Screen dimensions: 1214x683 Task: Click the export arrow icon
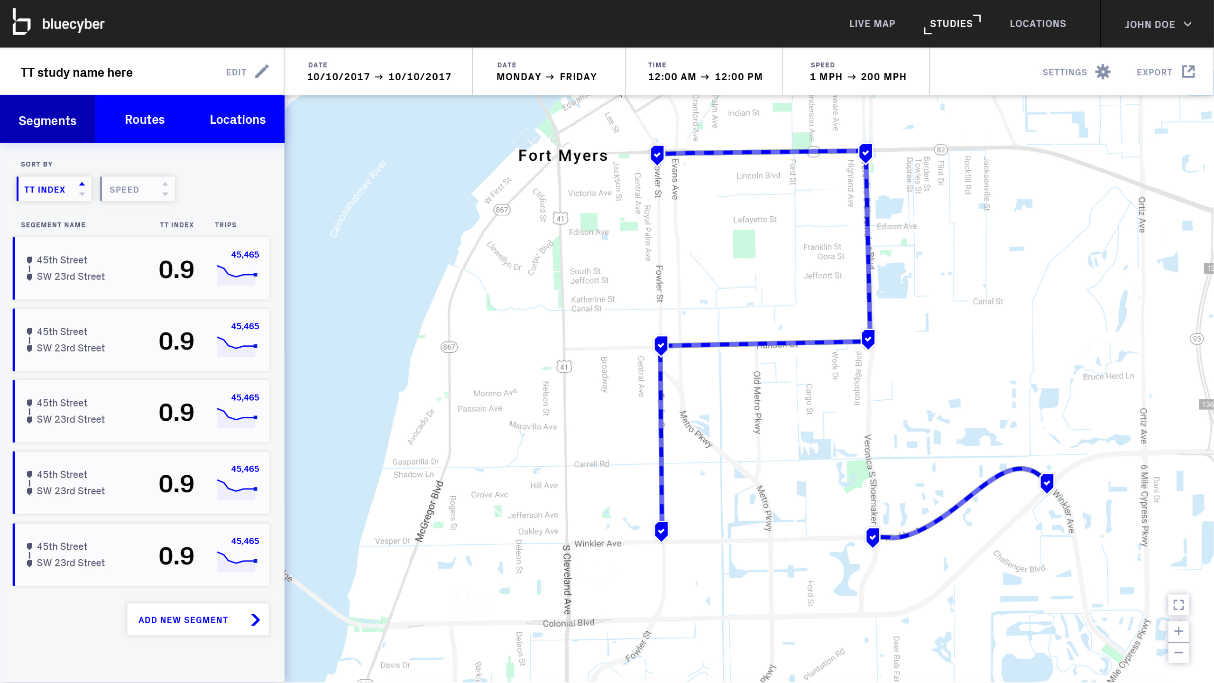(x=1188, y=72)
